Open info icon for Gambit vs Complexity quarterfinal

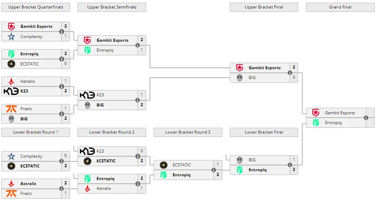tap(62, 32)
